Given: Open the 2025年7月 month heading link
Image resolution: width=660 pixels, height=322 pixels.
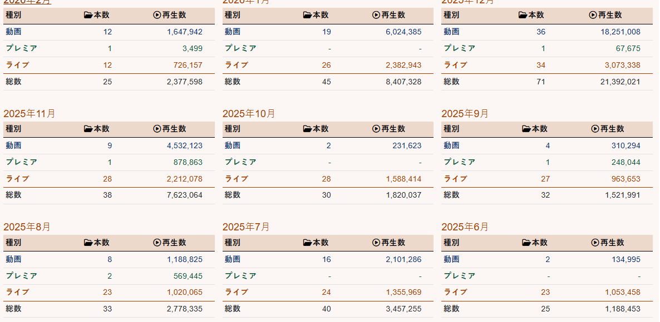Looking at the screenshot, I should point(246,227).
